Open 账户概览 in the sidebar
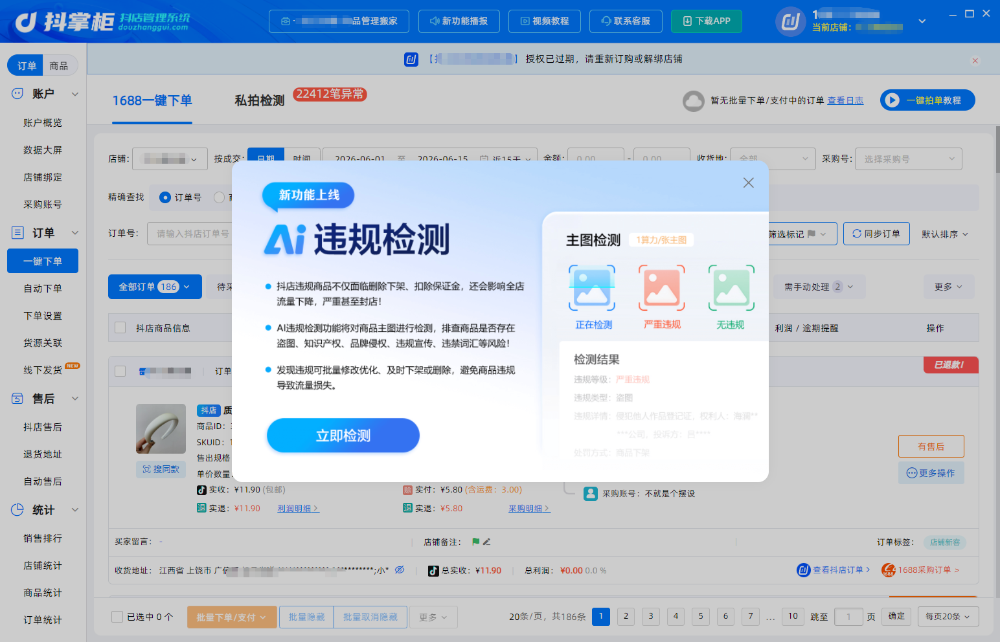This screenshot has width=1000, height=642. pos(43,123)
